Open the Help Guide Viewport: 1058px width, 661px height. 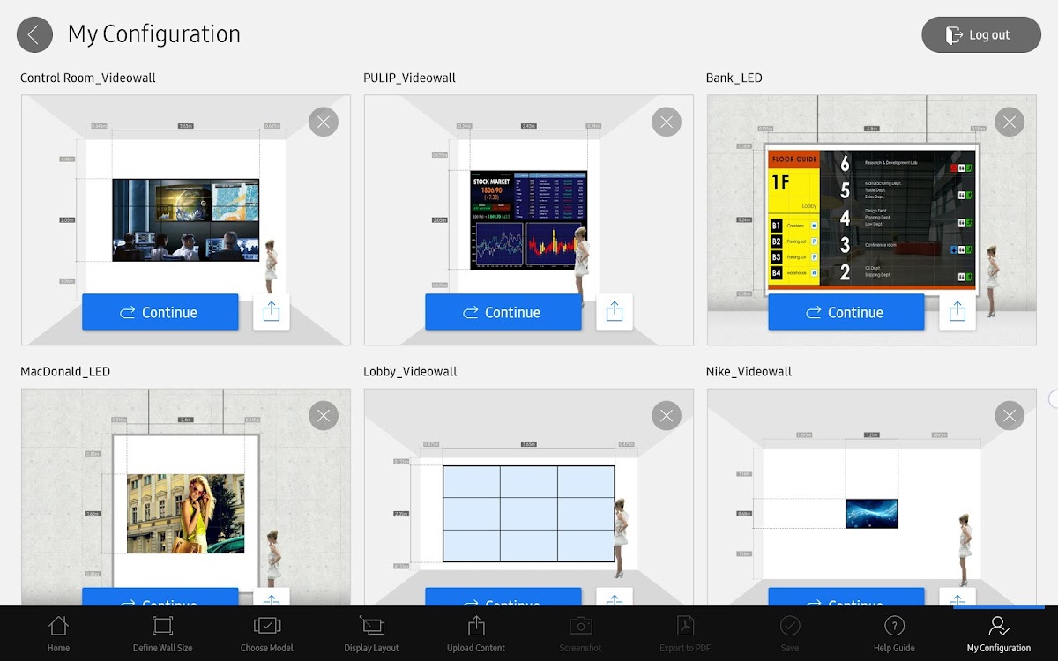click(x=894, y=634)
